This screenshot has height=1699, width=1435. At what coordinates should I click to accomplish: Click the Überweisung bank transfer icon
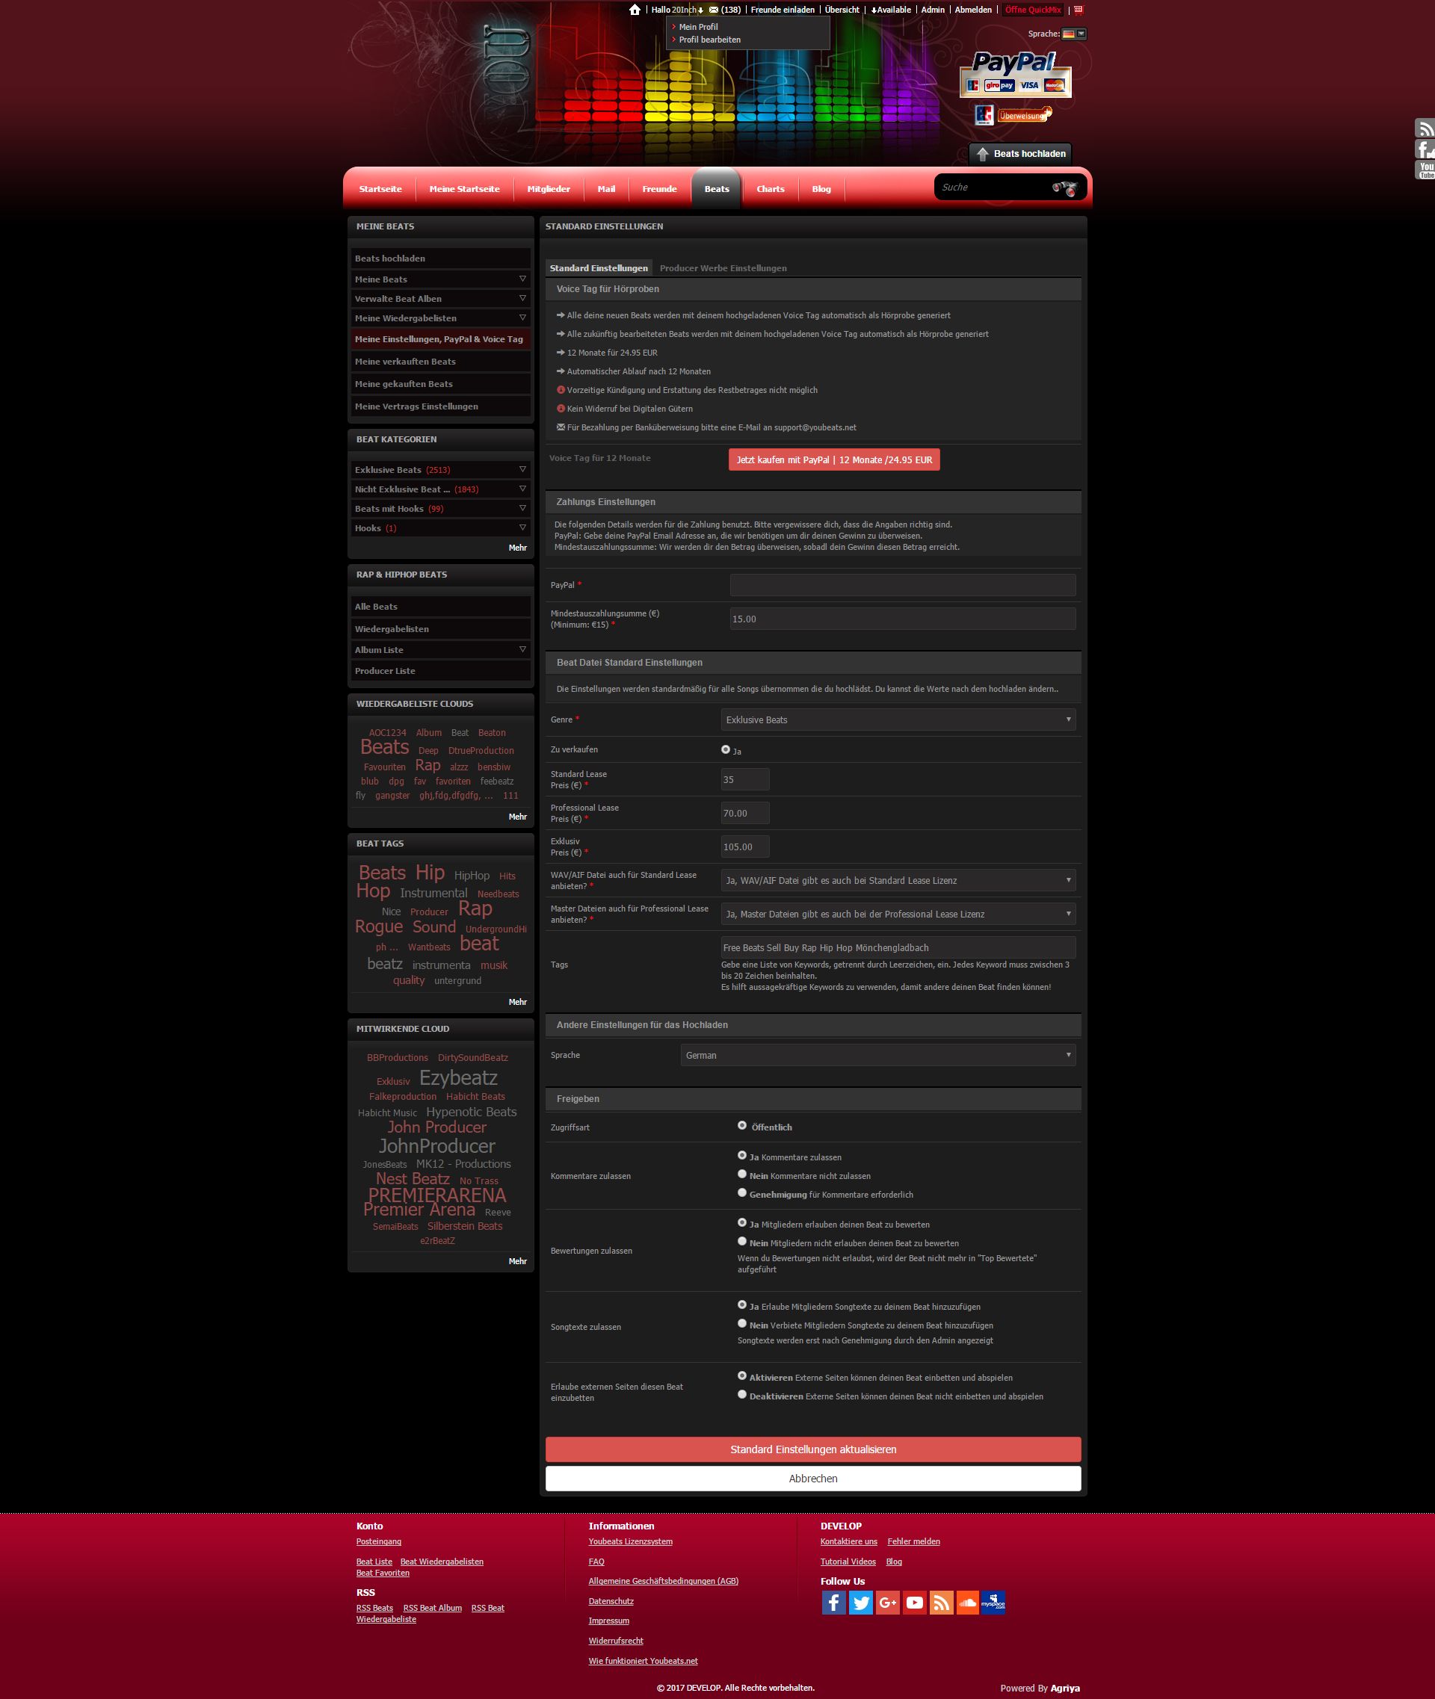[x=1024, y=114]
